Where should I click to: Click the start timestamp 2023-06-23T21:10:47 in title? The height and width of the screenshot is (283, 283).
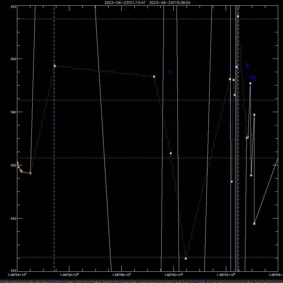[125, 3]
